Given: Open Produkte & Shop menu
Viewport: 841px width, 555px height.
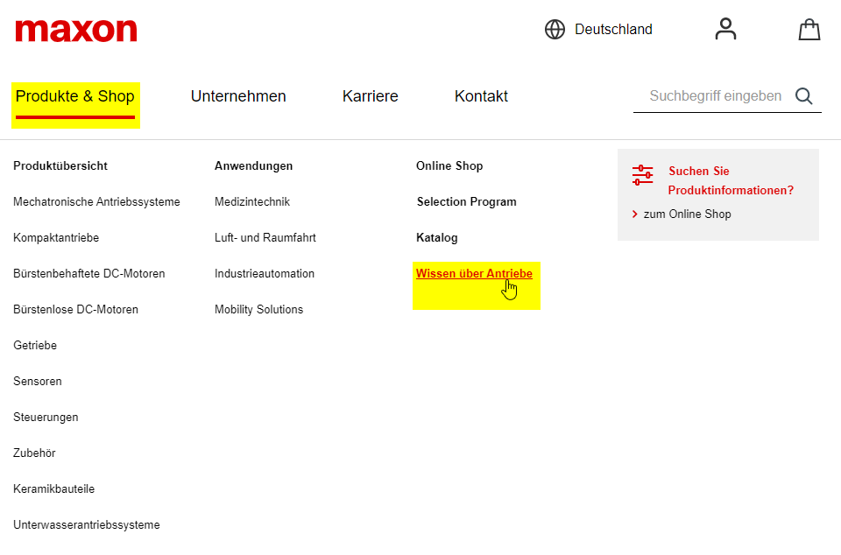Looking at the screenshot, I should point(75,96).
